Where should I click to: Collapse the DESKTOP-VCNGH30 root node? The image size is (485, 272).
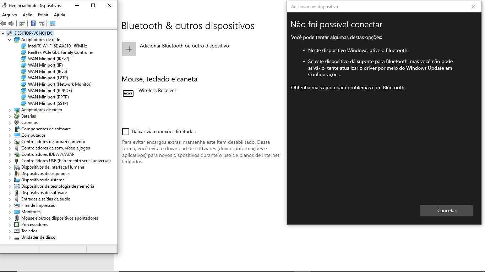pyautogui.click(x=4, y=33)
